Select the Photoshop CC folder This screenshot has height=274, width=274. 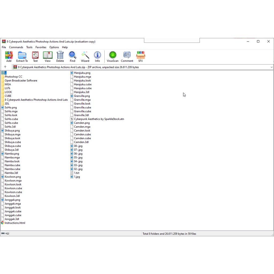(13, 77)
